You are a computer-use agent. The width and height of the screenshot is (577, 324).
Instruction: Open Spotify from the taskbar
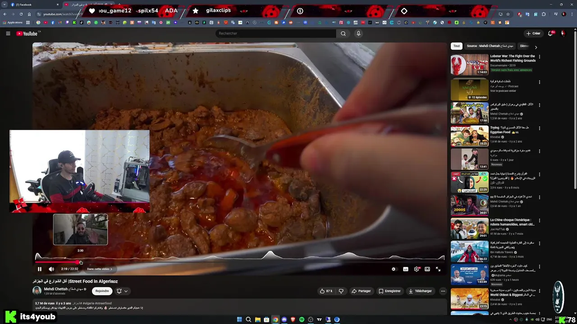[x=302, y=319]
